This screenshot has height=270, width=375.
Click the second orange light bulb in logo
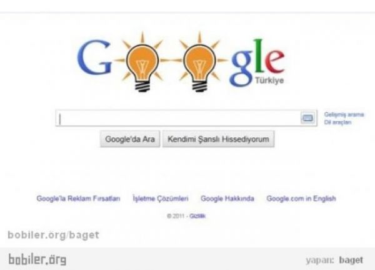point(199,63)
